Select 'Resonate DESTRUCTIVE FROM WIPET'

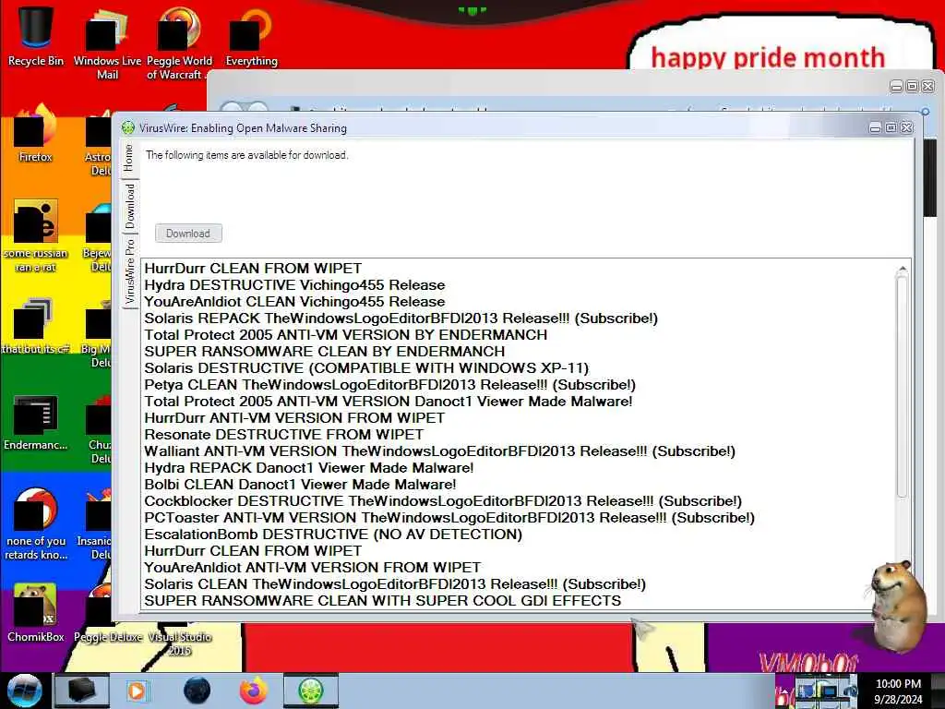coord(283,435)
